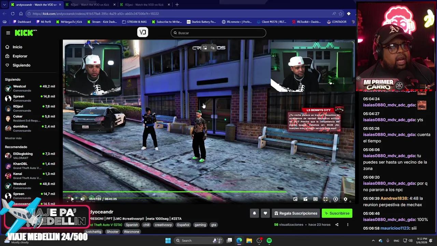This screenshot has width=437, height=246.
Task: Click the gta tag
Action: click(x=213, y=225)
